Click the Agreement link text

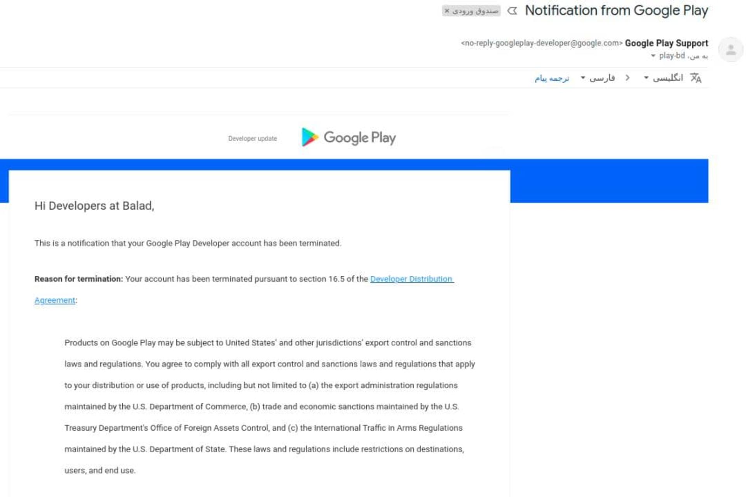(55, 300)
